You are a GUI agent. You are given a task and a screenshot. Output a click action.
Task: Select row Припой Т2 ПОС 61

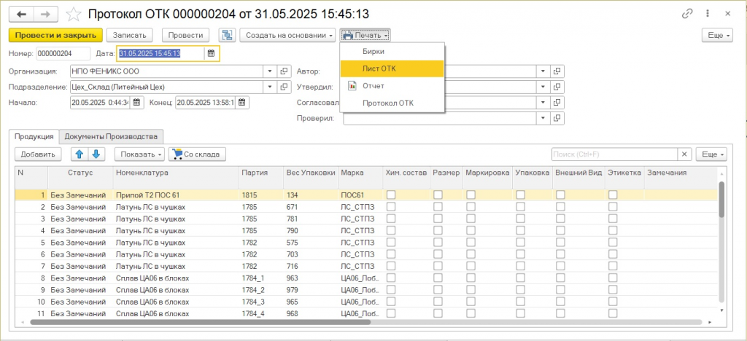coord(366,195)
